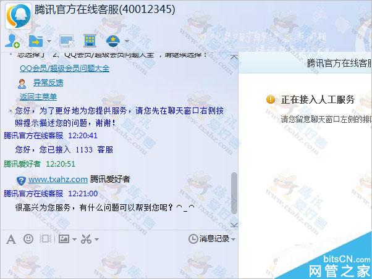Click the send picture icon
Viewport: 372px width, 279px height.
[x=64, y=239]
